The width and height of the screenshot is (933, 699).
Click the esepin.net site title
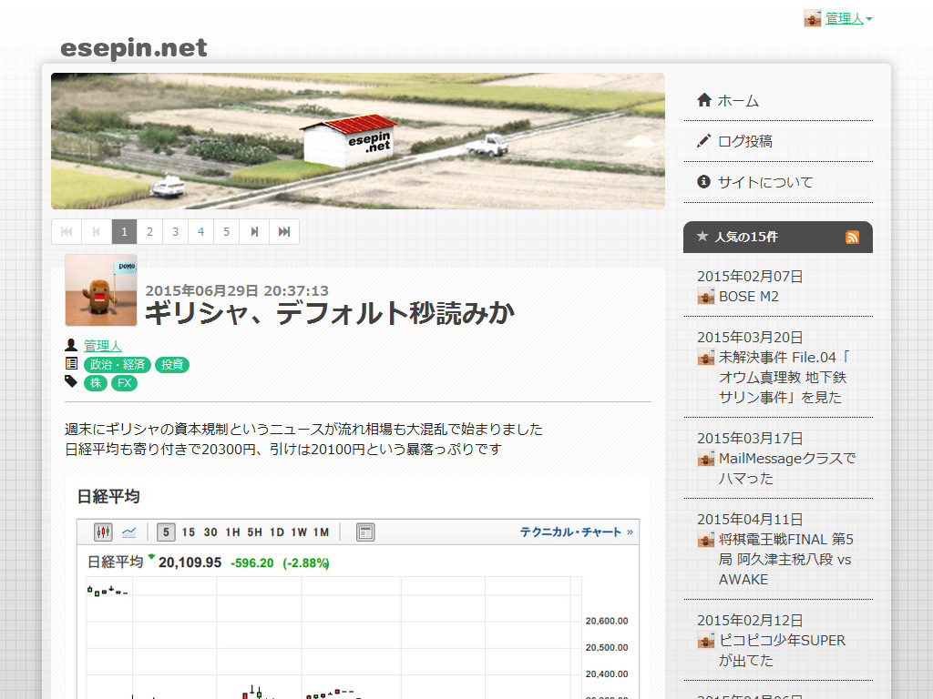tap(133, 47)
